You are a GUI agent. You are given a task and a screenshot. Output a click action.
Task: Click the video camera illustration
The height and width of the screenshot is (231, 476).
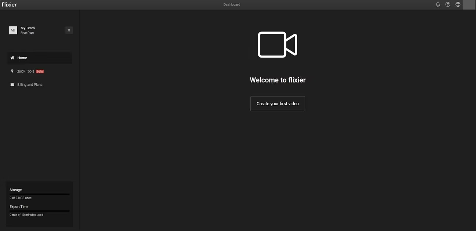pyautogui.click(x=277, y=44)
